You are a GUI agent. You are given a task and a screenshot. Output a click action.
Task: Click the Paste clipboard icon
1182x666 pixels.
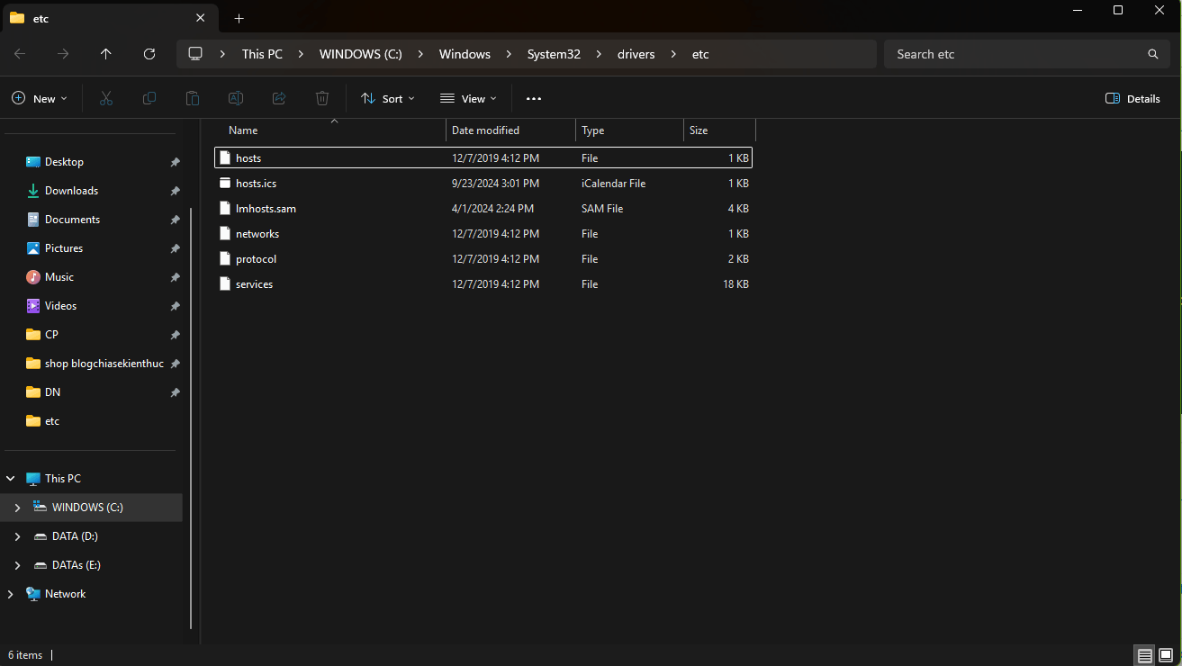click(193, 98)
